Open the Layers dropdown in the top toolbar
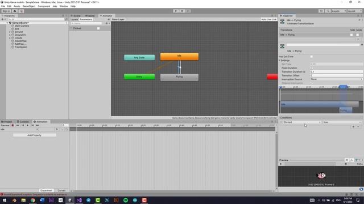Image resolution: width=364 pixels, height=204 pixels. (339, 11)
